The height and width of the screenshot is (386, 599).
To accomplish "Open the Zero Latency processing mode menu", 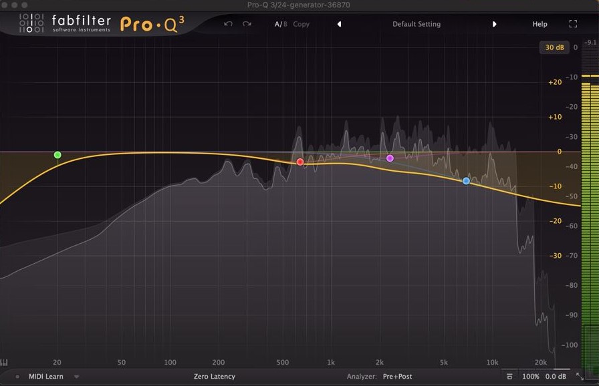I will click(x=215, y=377).
